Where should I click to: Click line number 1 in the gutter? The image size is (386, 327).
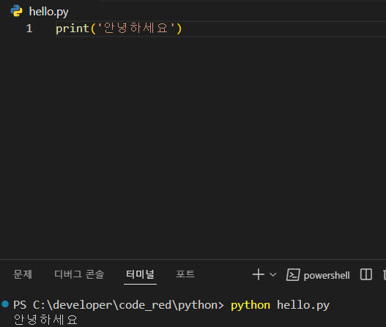[29, 29]
